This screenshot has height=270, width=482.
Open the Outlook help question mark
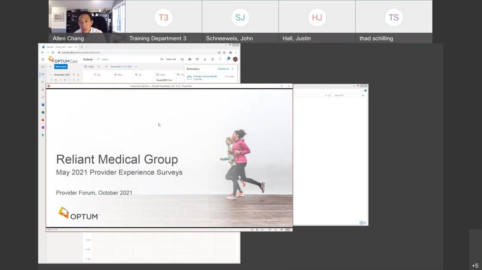click(x=220, y=59)
